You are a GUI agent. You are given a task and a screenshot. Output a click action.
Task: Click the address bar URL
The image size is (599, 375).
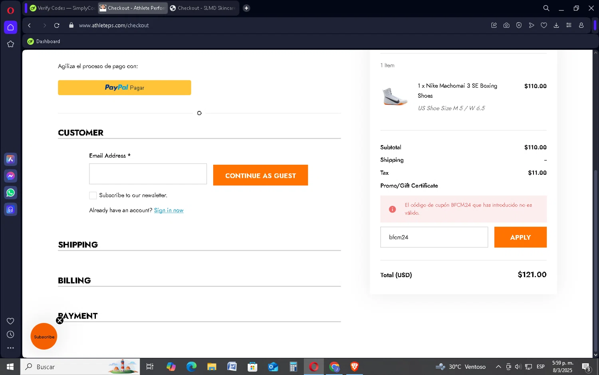[114, 25]
